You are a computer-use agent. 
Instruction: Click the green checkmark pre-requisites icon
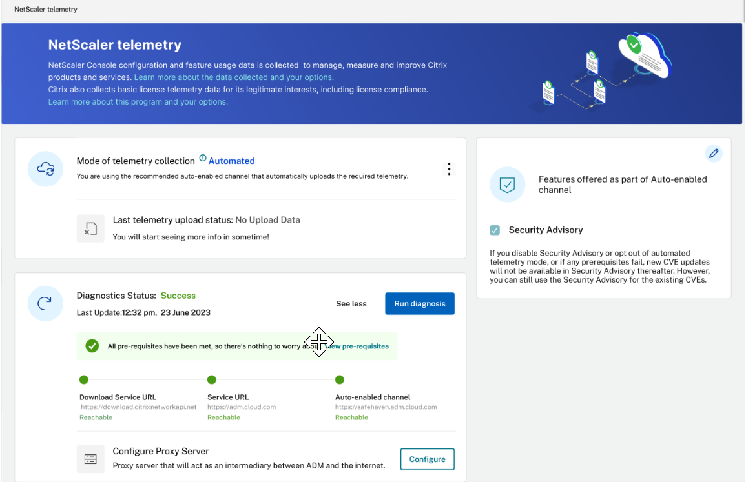(x=92, y=346)
